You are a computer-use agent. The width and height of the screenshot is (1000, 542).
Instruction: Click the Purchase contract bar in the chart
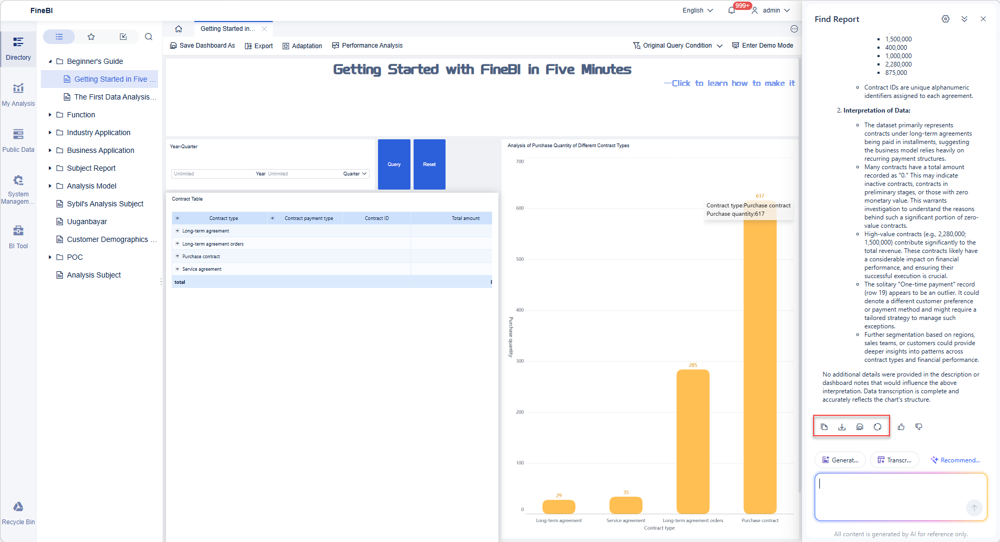[x=760, y=358]
